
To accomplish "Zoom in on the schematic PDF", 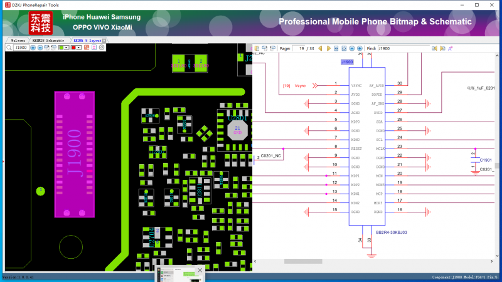I will (360, 48).
